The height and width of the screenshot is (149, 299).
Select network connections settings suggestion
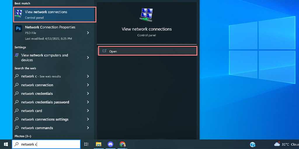coord(45,119)
